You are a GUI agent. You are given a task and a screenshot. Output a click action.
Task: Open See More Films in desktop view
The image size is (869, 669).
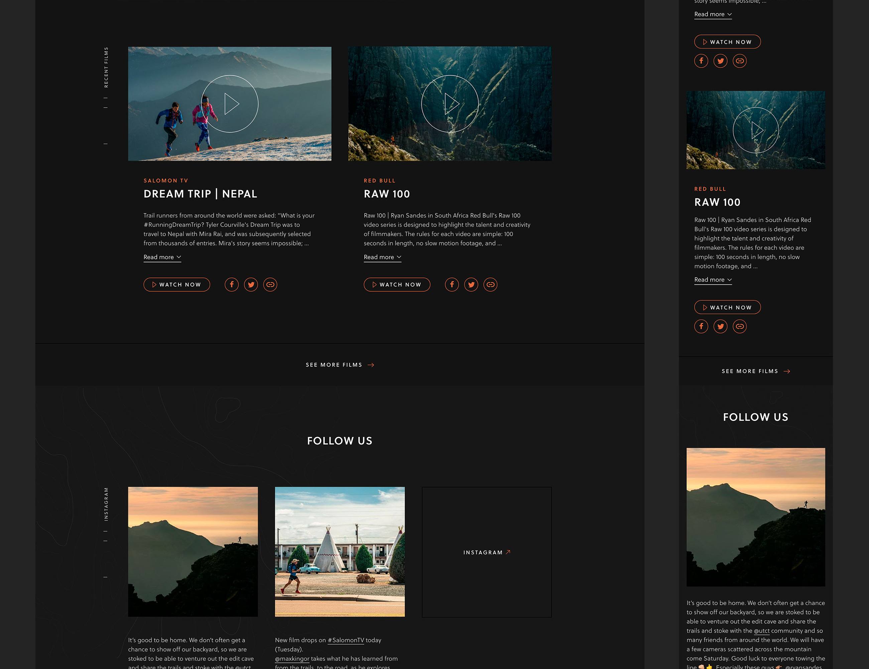pyautogui.click(x=340, y=365)
